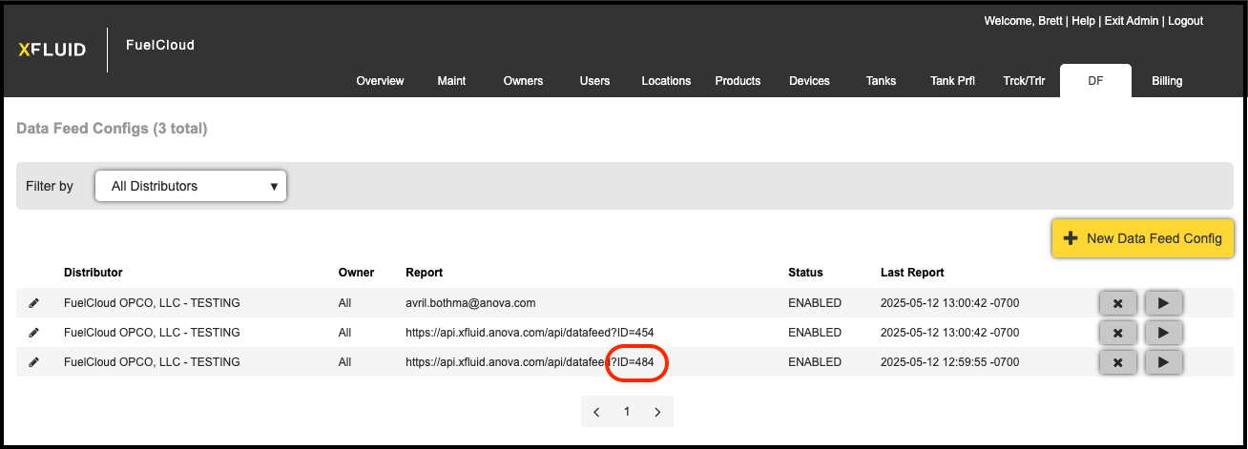Click the avril.bothma@anova.com report cell
The image size is (1248, 449).
coord(470,303)
